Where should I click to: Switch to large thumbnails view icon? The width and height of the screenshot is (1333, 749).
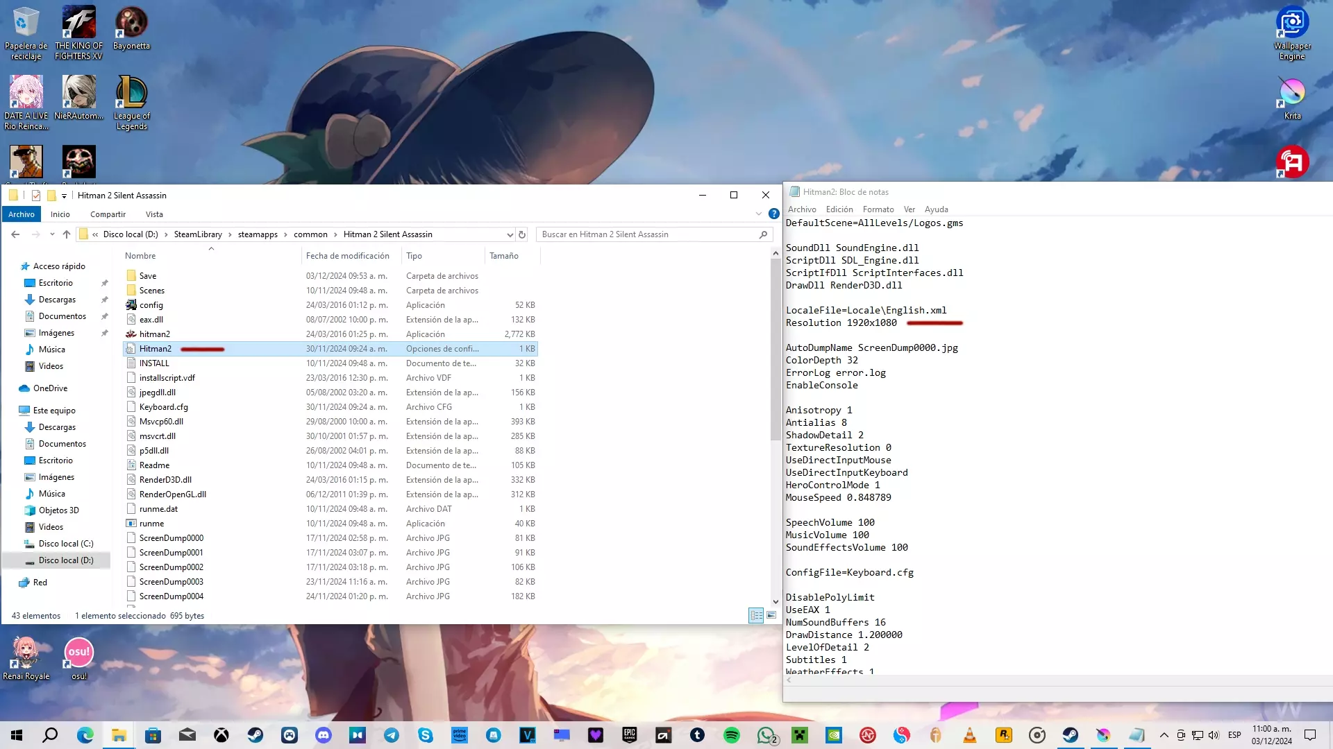click(x=771, y=615)
